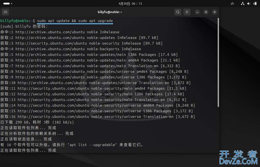The width and height of the screenshot is (260, 167).
Task: Open the clock showing 4月30日 06:13
Action: point(130,3)
